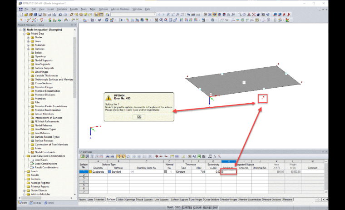The image size is (345, 210).
Task: Open the load case combo box dropdown
Action: click(155, 15)
